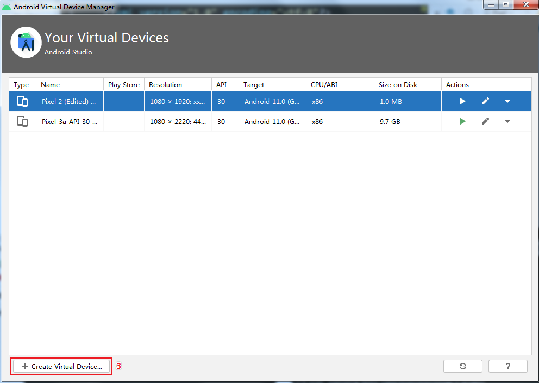Click the Actions column header
Screen dimensions: 539x383
[x=486, y=85]
